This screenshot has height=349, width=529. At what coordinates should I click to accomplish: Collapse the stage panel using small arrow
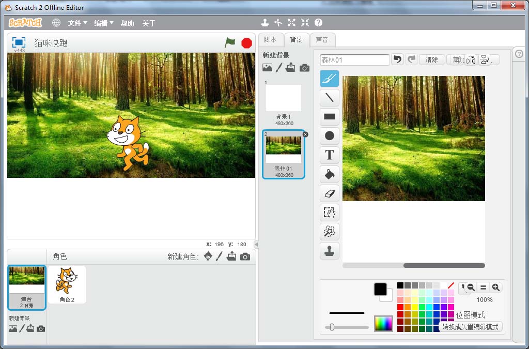[256, 245]
